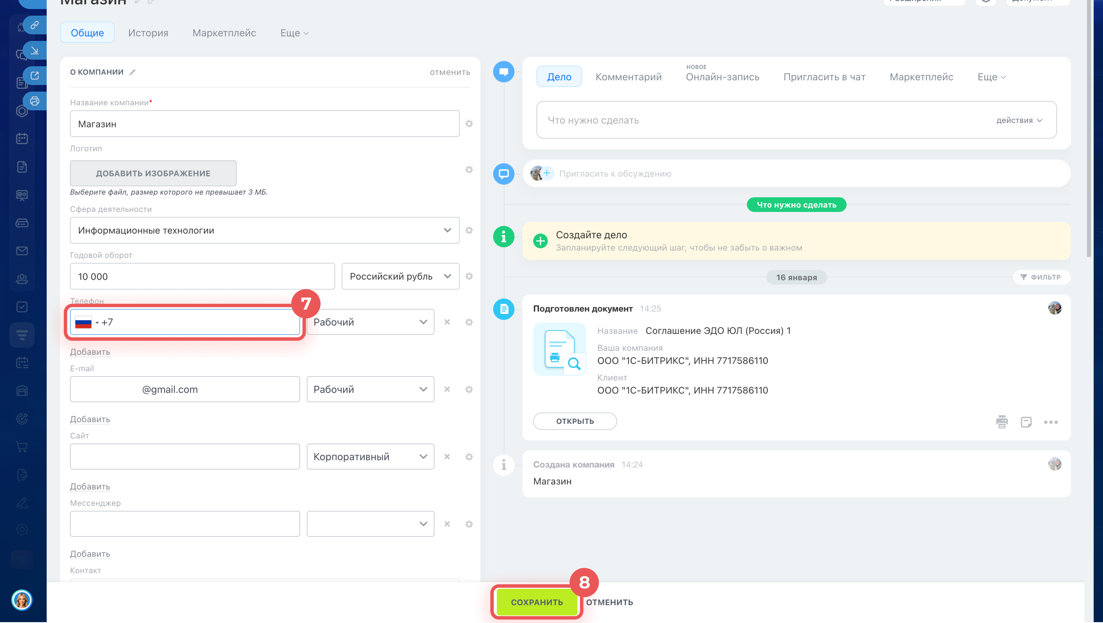Switch to История tab

(148, 33)
